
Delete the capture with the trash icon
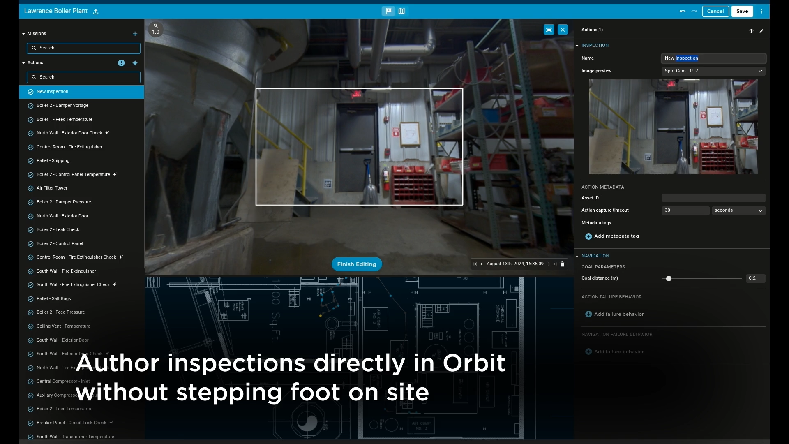tap(563, 264)
